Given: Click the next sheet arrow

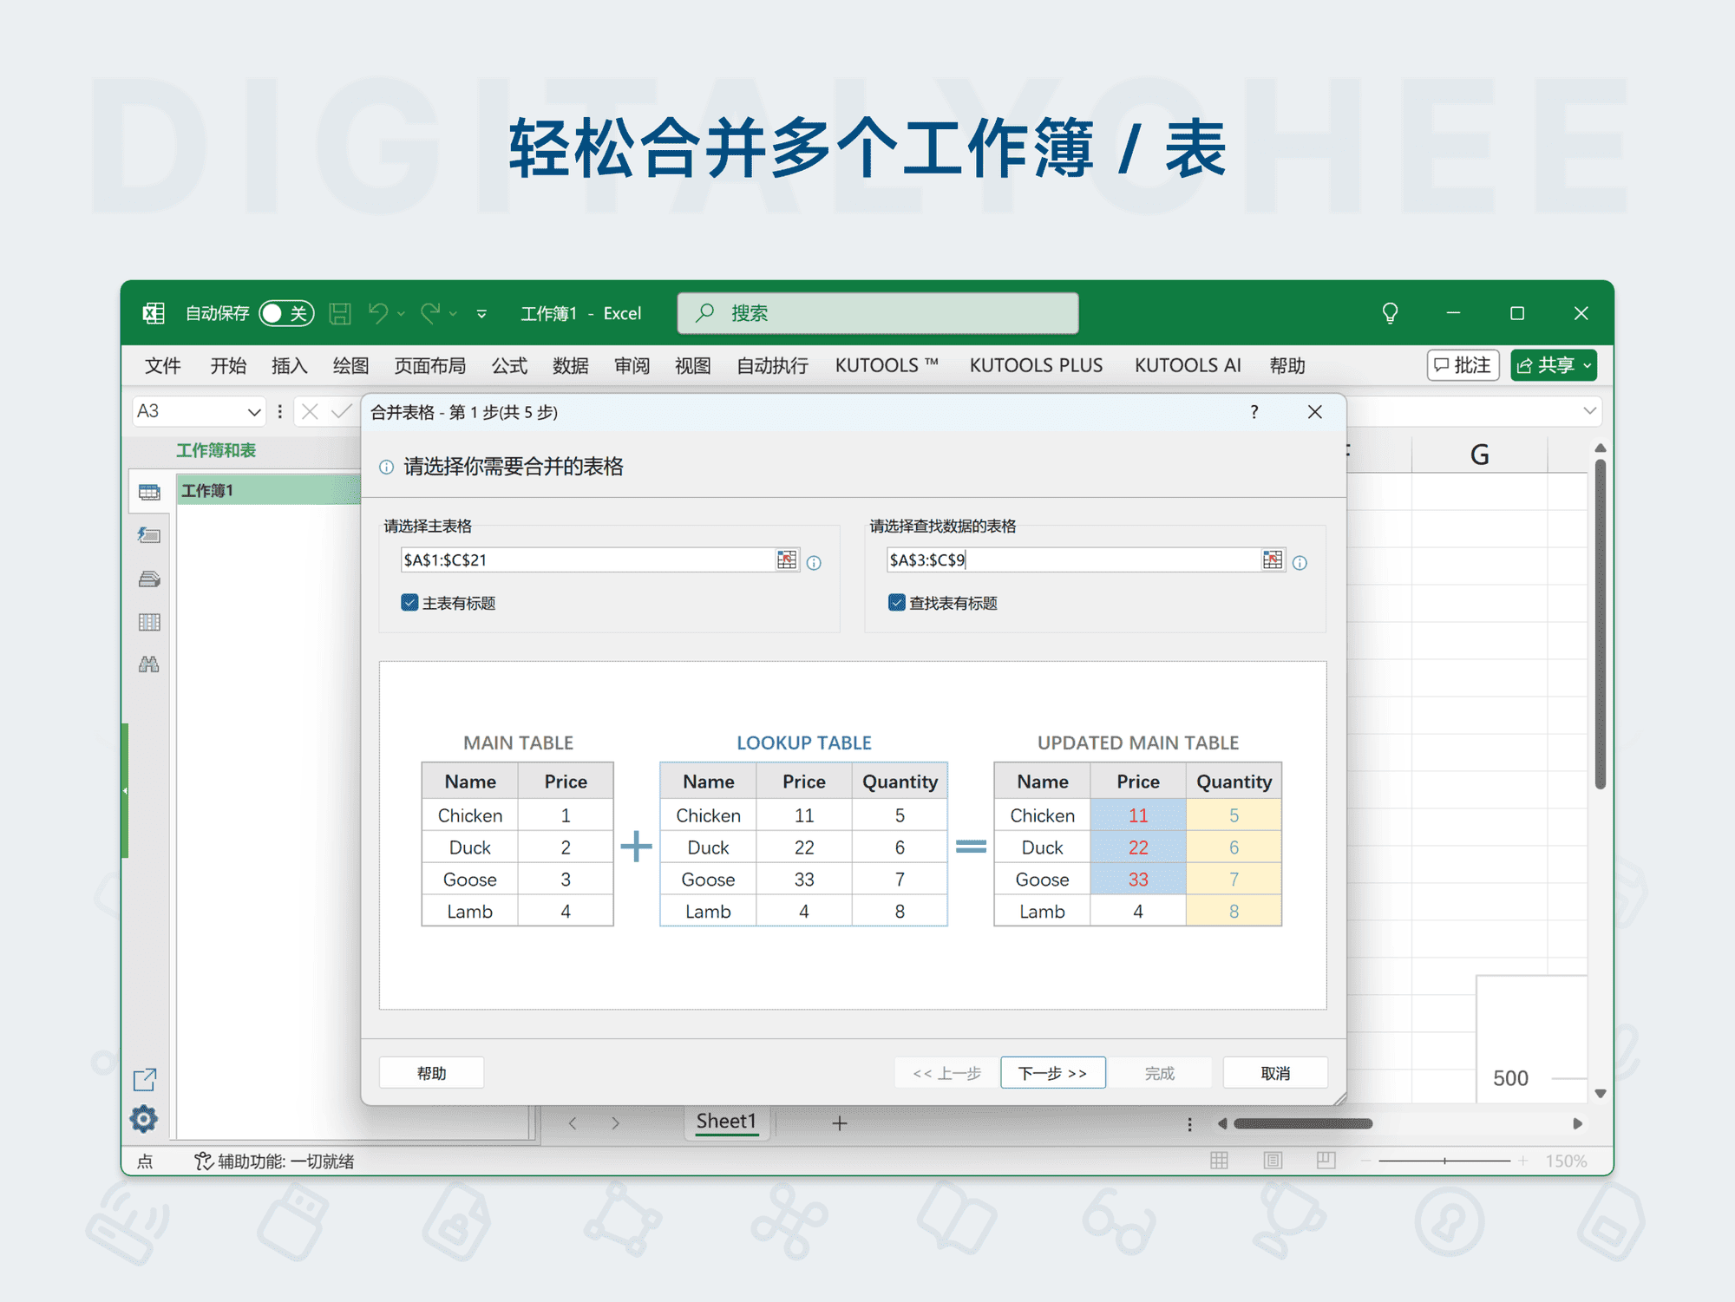Looking at the screenshot, I should click(615, 1123).
